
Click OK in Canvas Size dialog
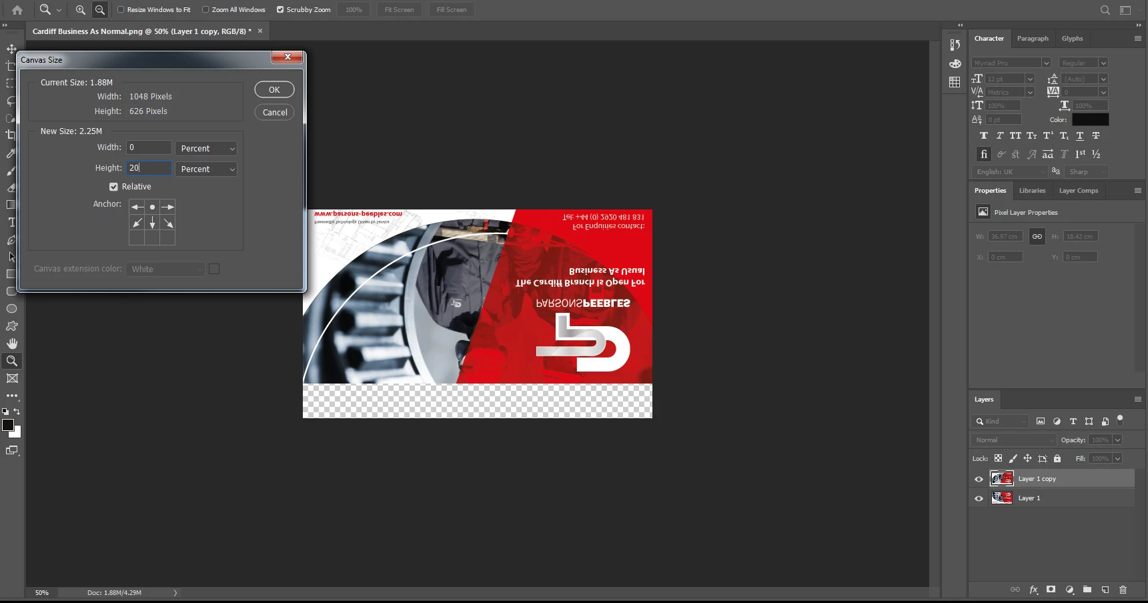pos(274,89)
